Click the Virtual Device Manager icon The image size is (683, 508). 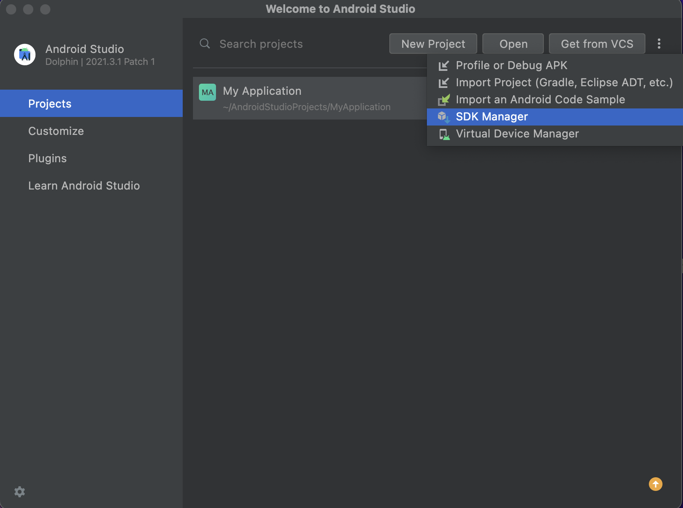tap(444, 134)
